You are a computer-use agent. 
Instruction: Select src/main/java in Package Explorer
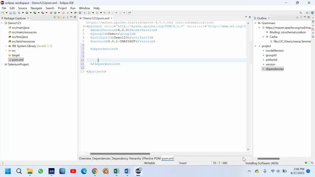(21, 28)
